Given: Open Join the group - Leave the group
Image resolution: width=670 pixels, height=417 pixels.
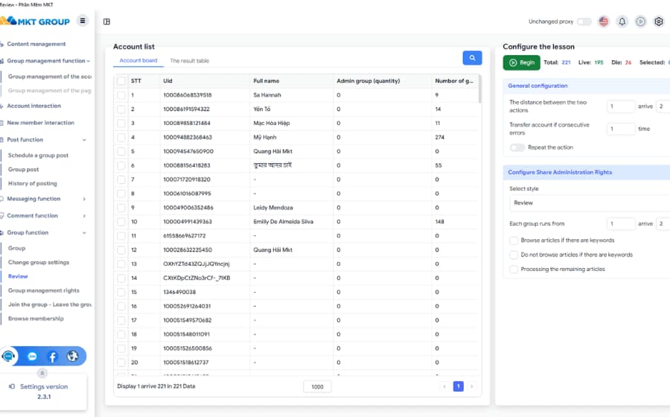Looking at the screenshot, I should click(50, 305).
